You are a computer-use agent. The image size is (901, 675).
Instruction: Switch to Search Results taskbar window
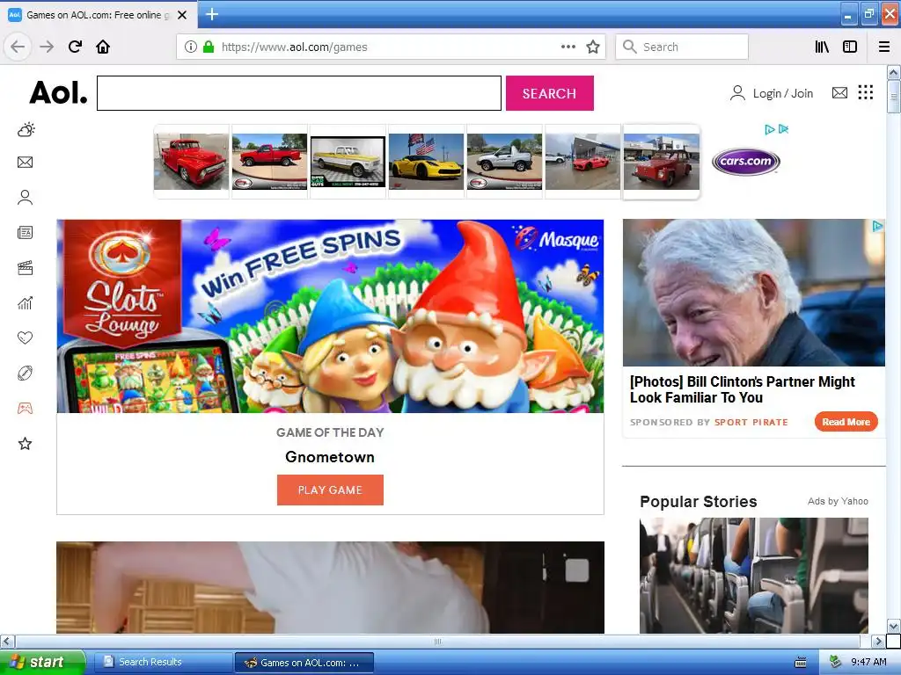coord(163,662)
